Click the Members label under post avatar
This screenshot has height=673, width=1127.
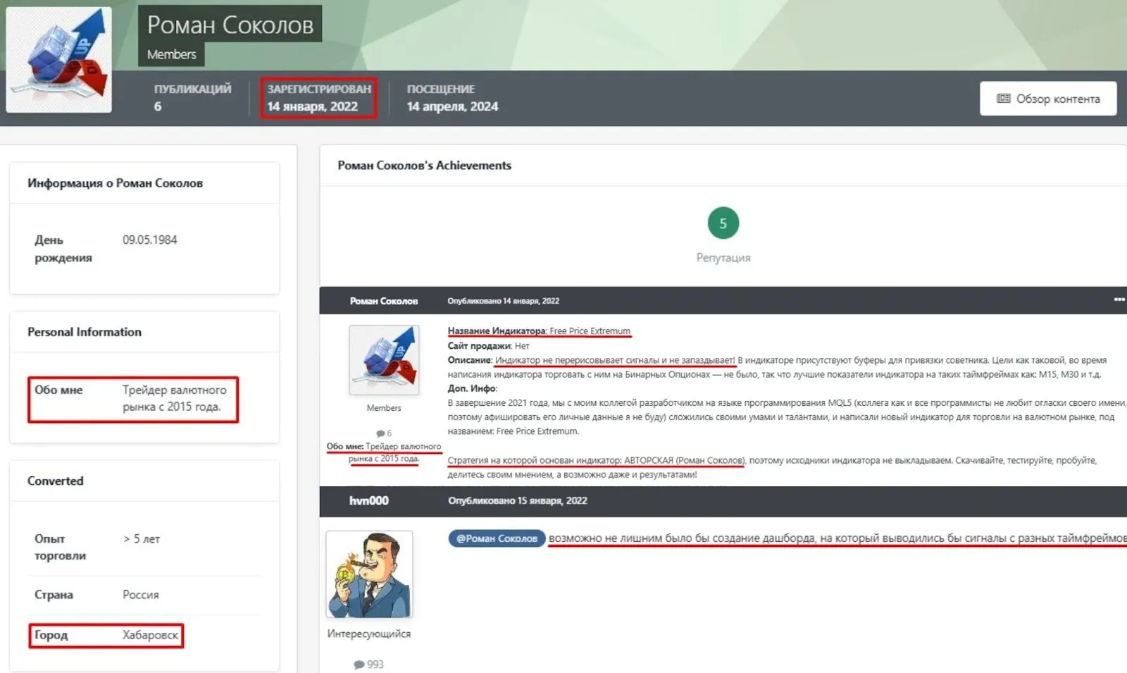tap(384, 408)
